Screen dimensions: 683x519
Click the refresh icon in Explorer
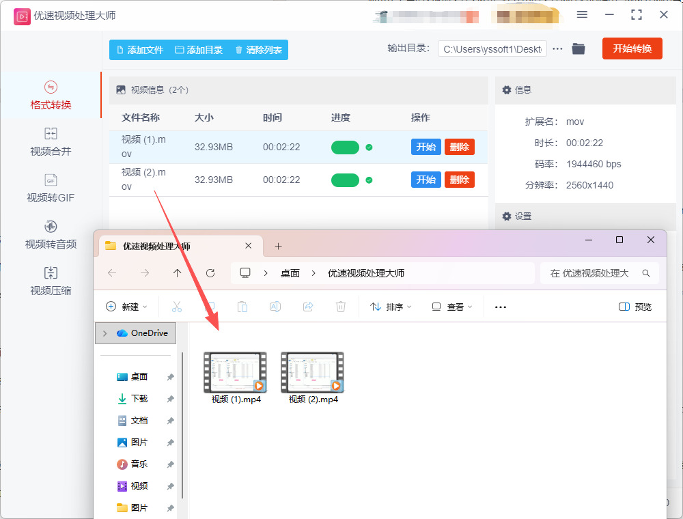210,273
